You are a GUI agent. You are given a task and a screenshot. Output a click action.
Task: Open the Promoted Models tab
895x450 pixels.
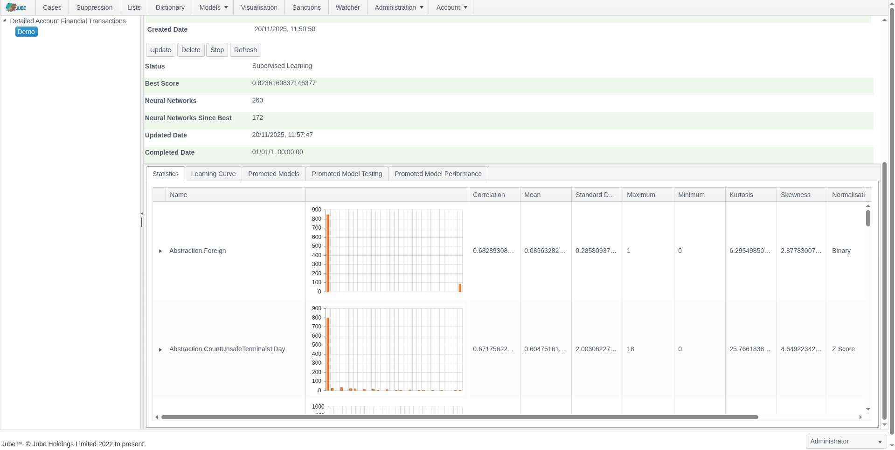(x=273, y=174)
